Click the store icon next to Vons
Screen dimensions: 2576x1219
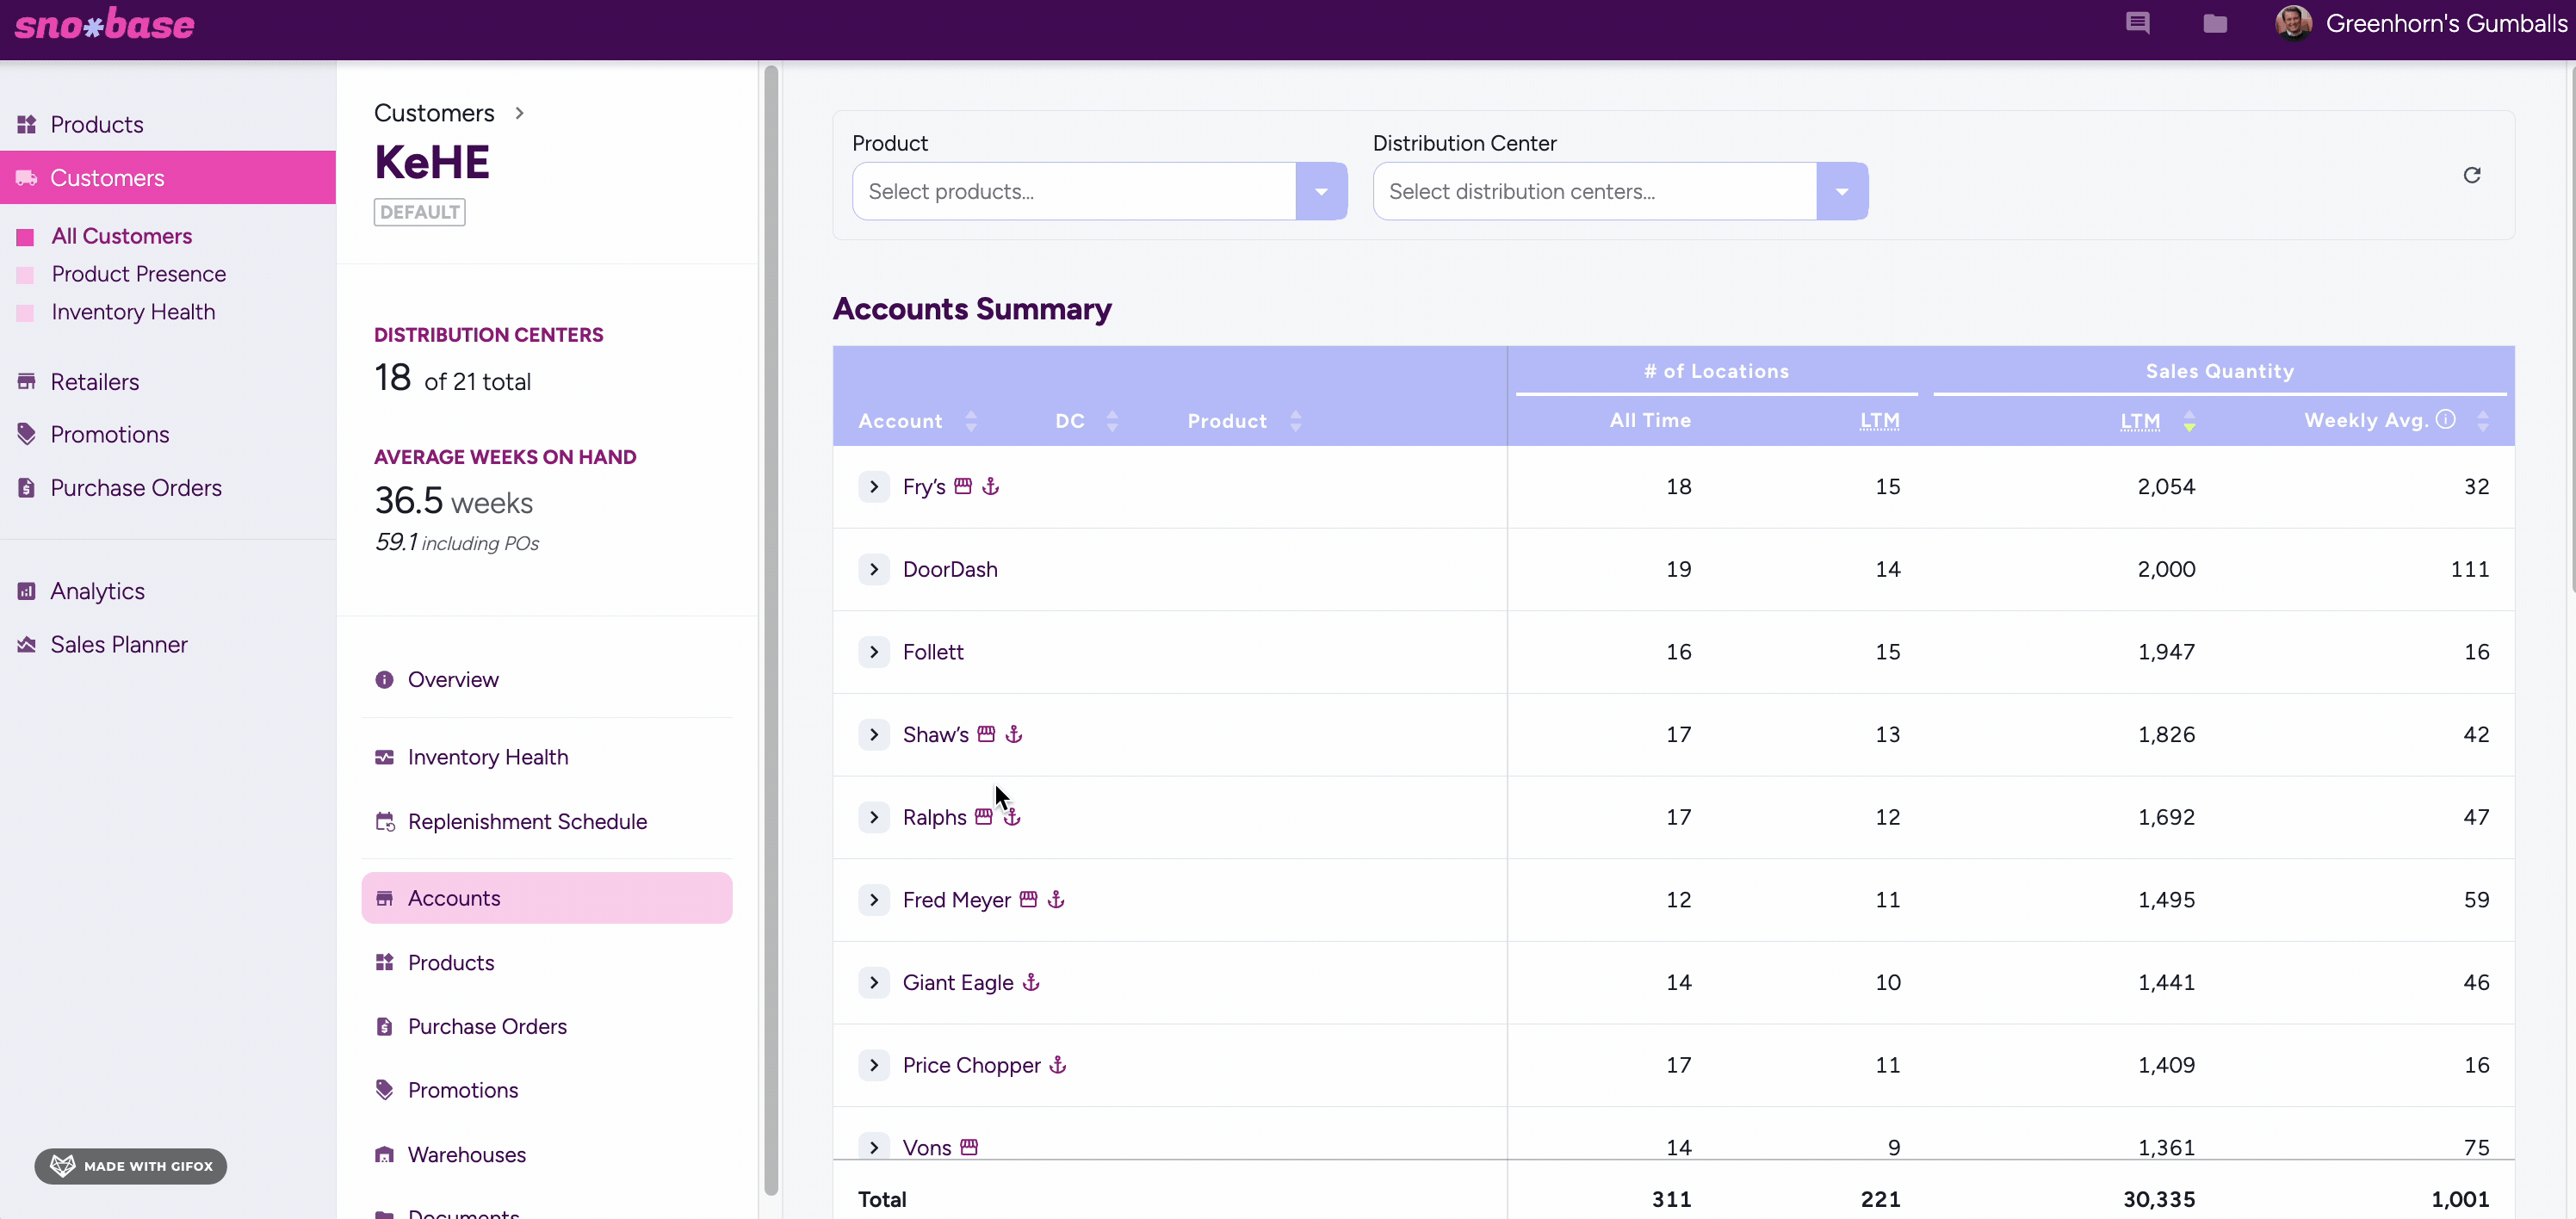968,1146
